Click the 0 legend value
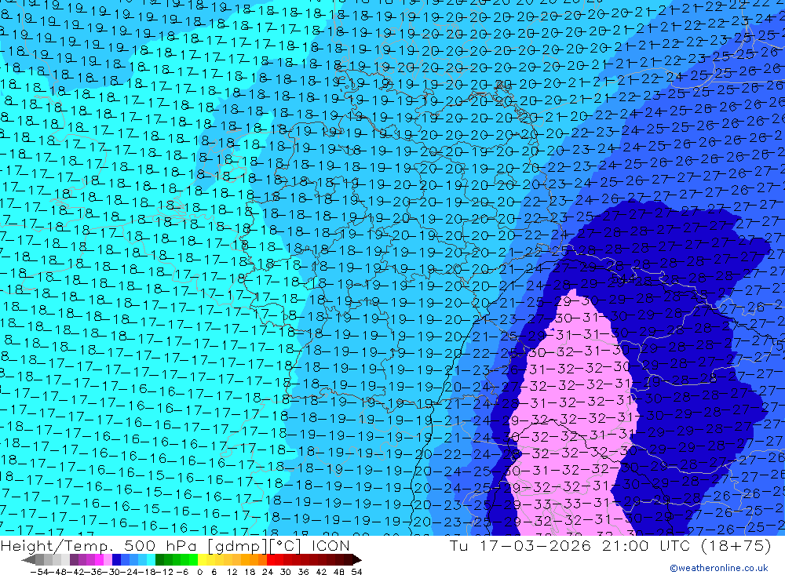This screenshot has width=785, height=575. (199, 572)
